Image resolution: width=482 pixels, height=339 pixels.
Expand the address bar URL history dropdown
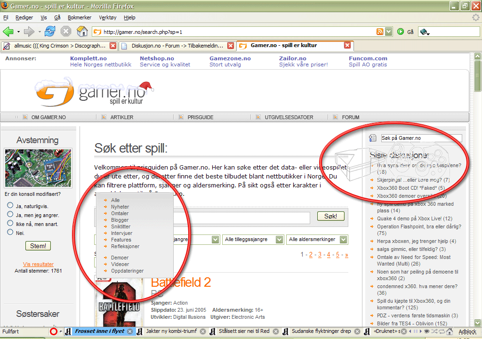(x=389, y=32)
